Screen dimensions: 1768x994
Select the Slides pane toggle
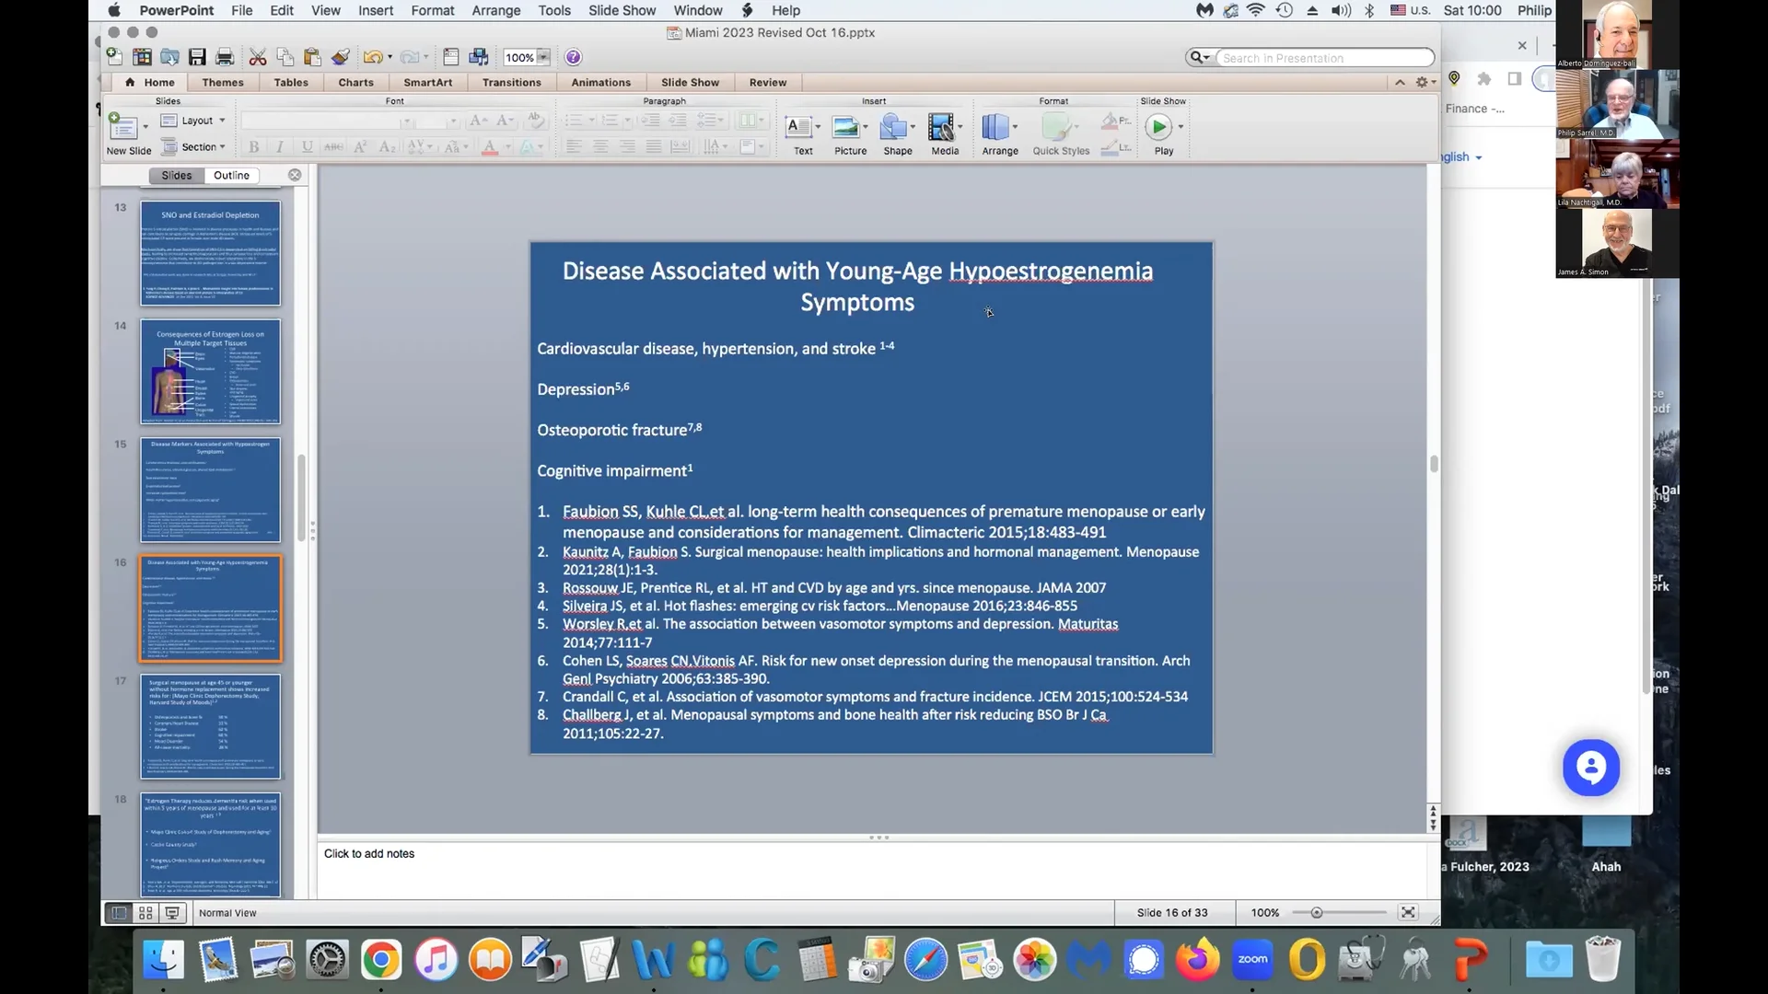[x=177, y=175]
